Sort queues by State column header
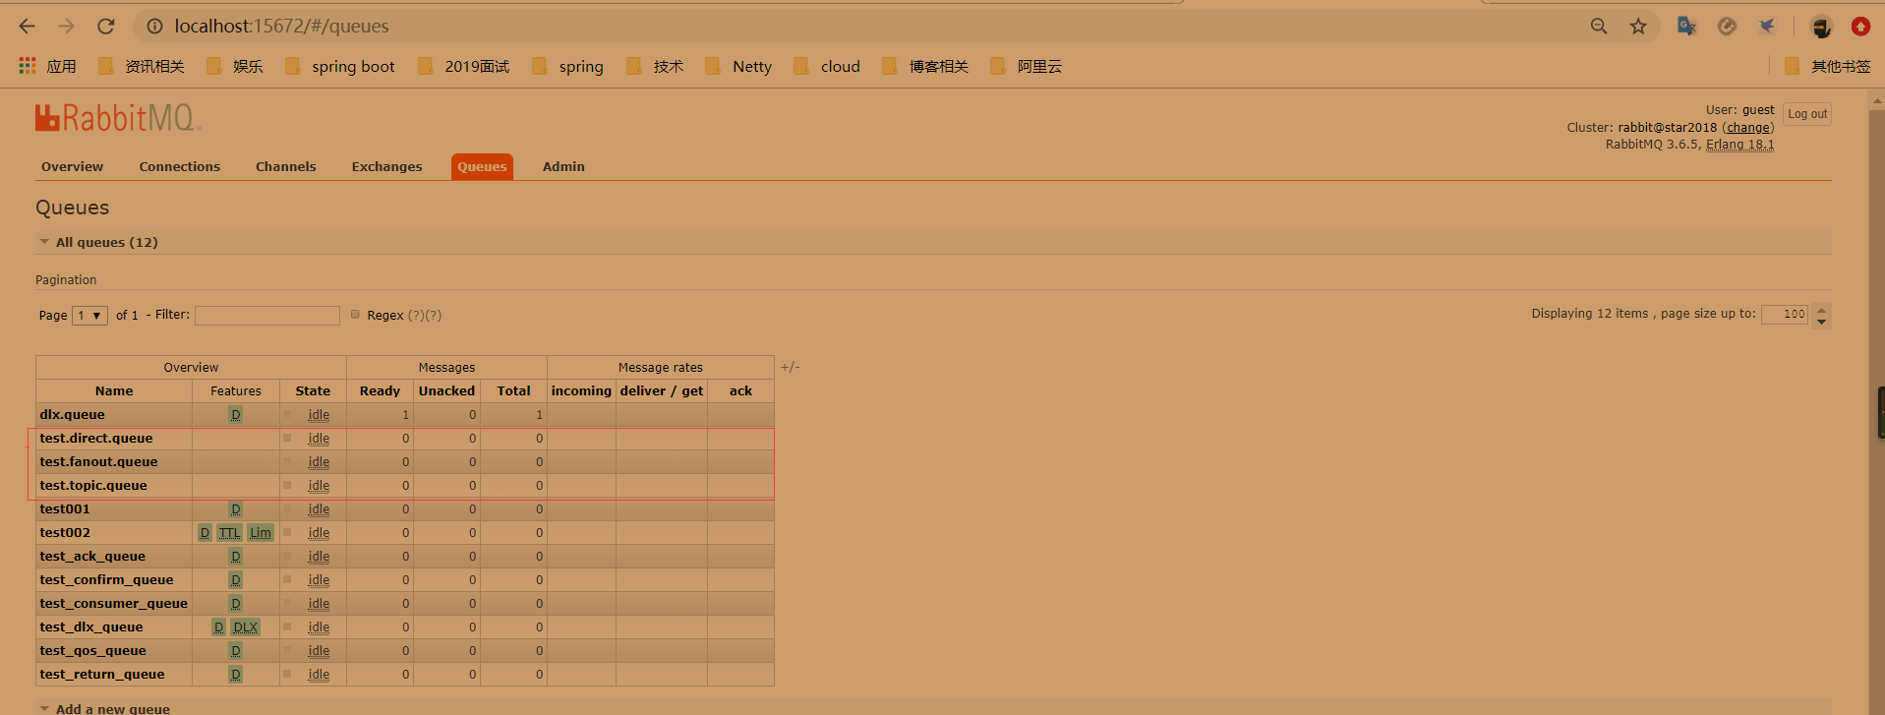This screenshot has width=1885, height=715. pyautogui.click(x=313, y=391)
